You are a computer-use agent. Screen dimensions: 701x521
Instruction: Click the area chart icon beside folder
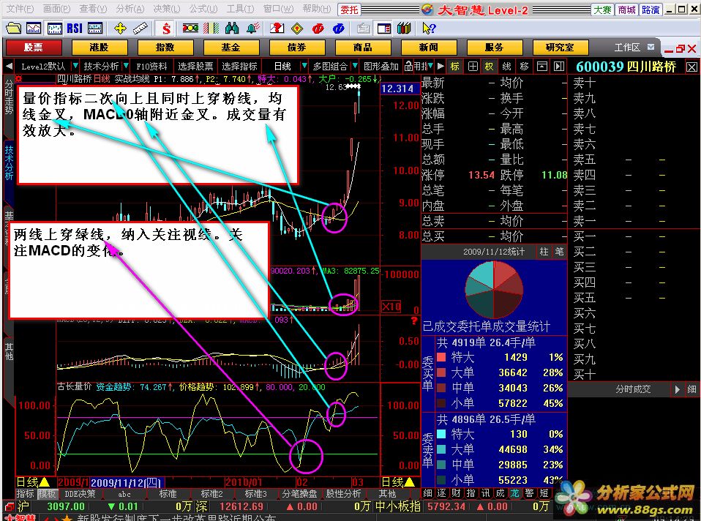34,29
